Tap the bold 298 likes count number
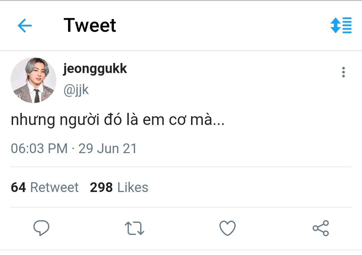362x255 pixels. click(101, 187)
